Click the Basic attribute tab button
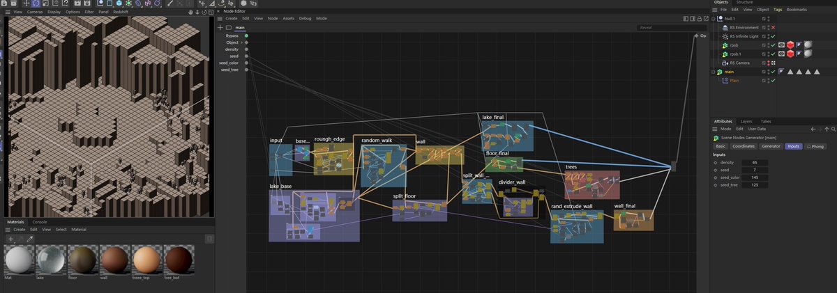The image size is (837, 293). [721, 146]
